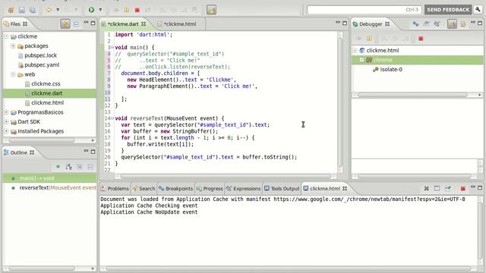The width and height of the screenshot is (486, 273).
Task: Click the highlighter icon in main toolbar
Action: coord(211,10)
